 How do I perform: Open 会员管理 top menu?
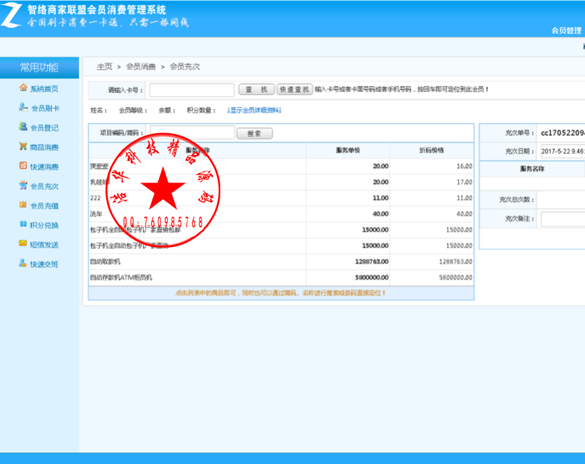click(566, 31)
